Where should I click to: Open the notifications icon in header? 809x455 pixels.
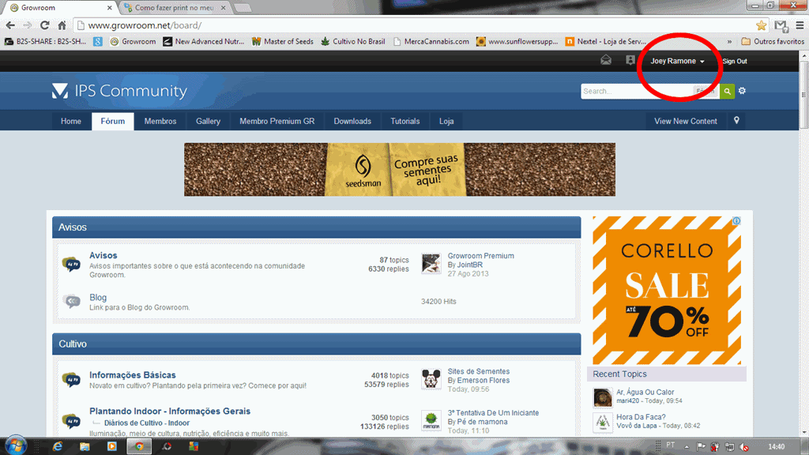[x=630, y=60]
